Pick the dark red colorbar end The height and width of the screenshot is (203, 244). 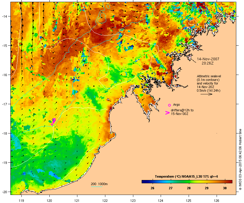click(231, 182)
